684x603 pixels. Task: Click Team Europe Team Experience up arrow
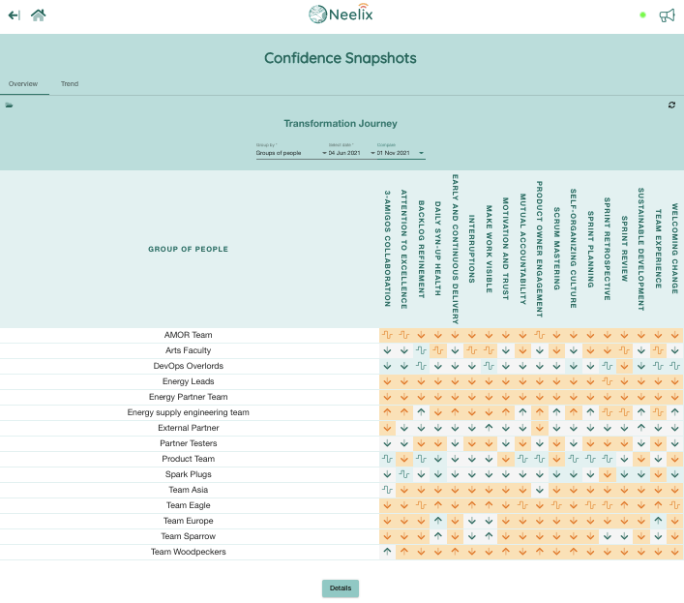658,521
